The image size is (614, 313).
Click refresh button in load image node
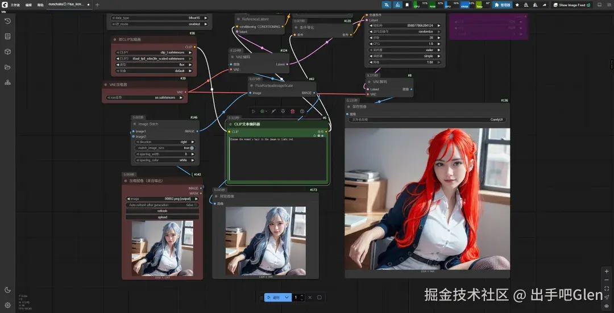pyautogui.click(x=162, y=211)
